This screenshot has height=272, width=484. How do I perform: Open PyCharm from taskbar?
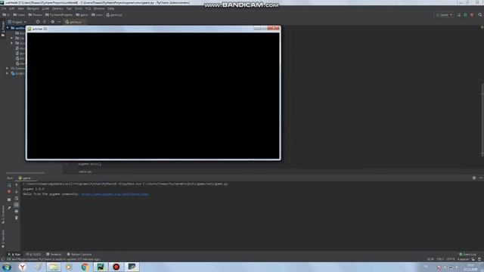coord(101,267)
